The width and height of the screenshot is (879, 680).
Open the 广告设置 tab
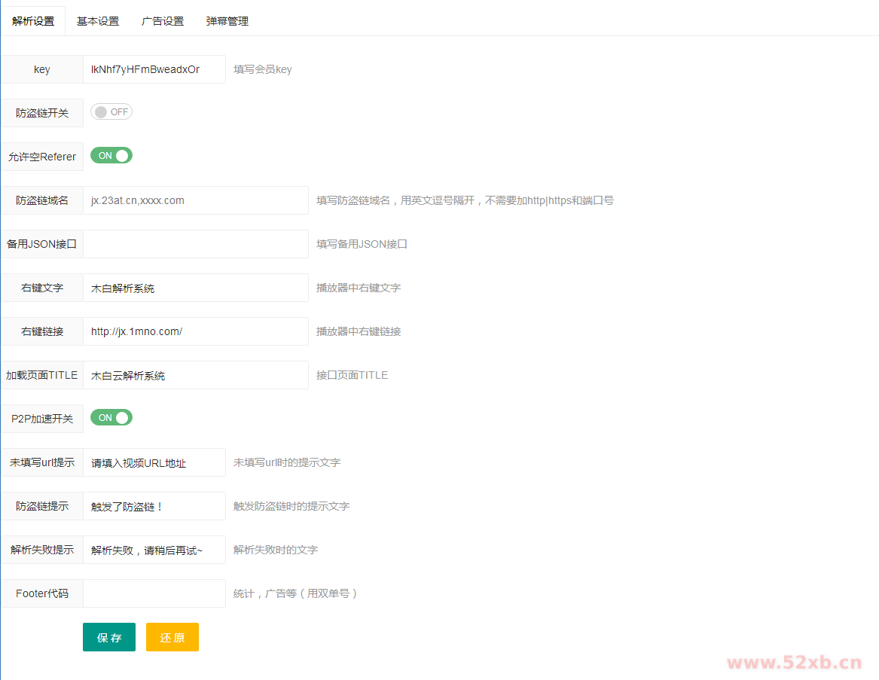[x=163, y=21]
